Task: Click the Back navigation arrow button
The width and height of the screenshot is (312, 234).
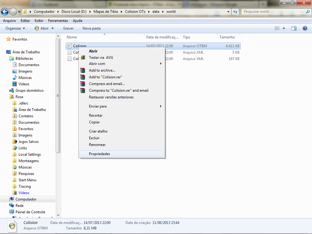Action: click(5, 12)
